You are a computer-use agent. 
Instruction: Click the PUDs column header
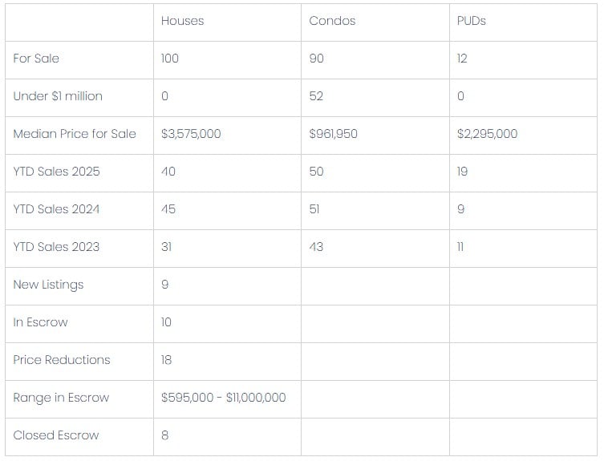[x=471, y=21]
